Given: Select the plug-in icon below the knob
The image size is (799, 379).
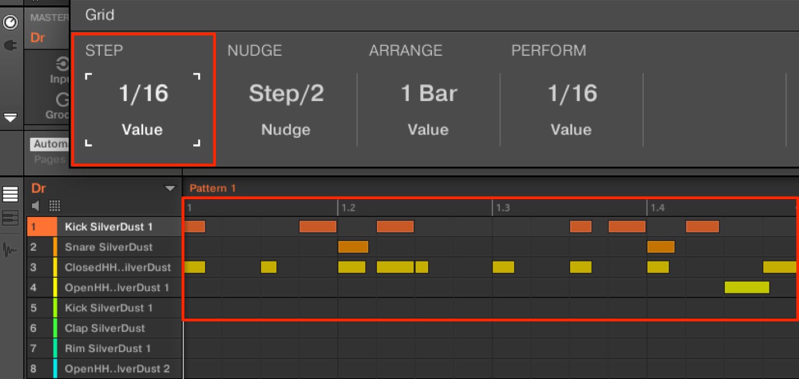Looking at the screenshot, I should 10,46.
